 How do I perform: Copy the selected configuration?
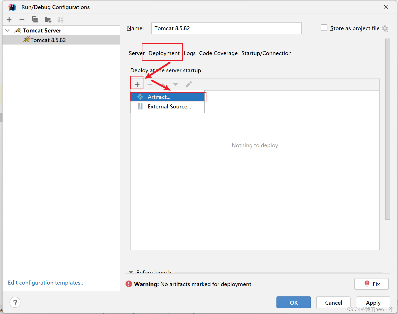point(35,20)
